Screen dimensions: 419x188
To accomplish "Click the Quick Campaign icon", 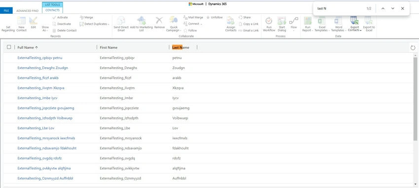I will [x=174, y=20].
